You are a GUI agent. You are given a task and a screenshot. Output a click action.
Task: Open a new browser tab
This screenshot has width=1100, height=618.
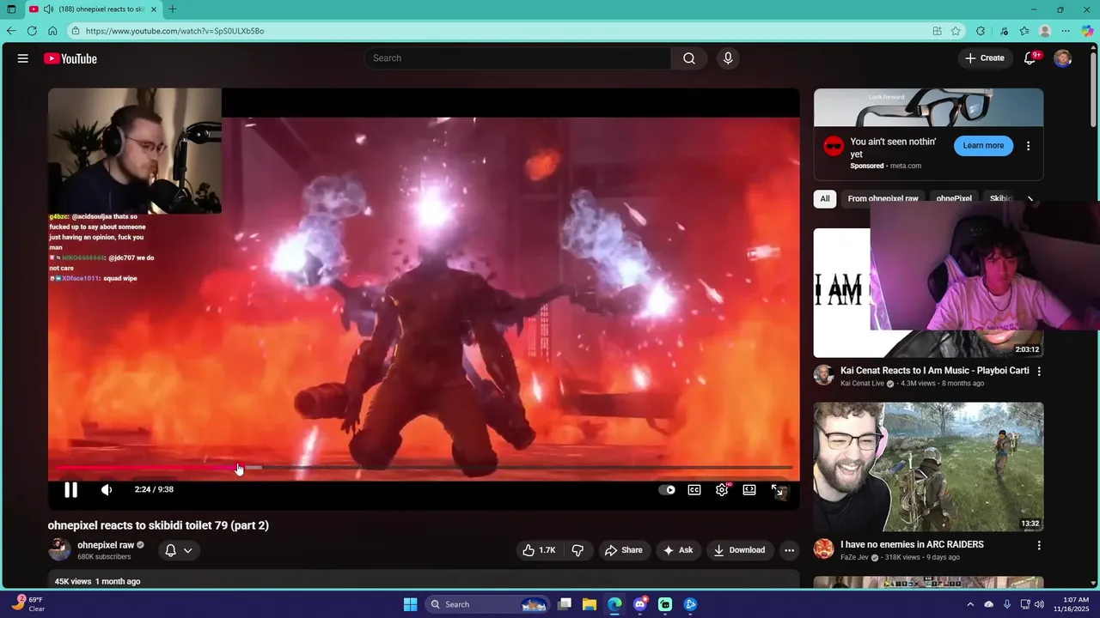pos(173,9)
